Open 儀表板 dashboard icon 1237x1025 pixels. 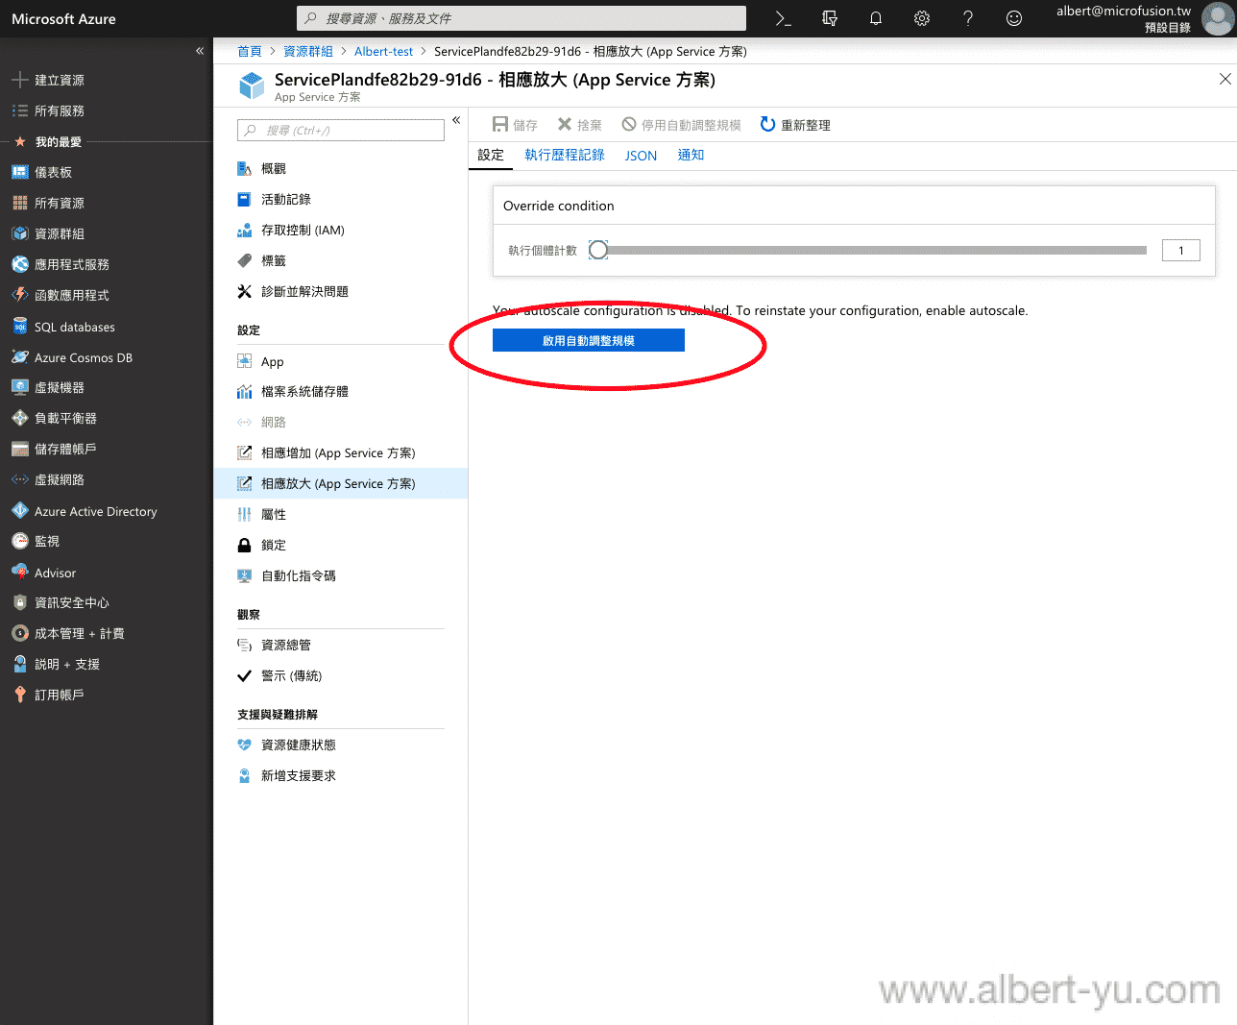[19, 172]
